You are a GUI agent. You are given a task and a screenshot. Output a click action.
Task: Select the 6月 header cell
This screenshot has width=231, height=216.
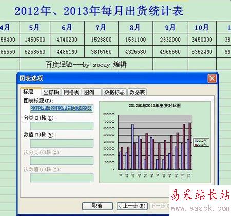67,27
